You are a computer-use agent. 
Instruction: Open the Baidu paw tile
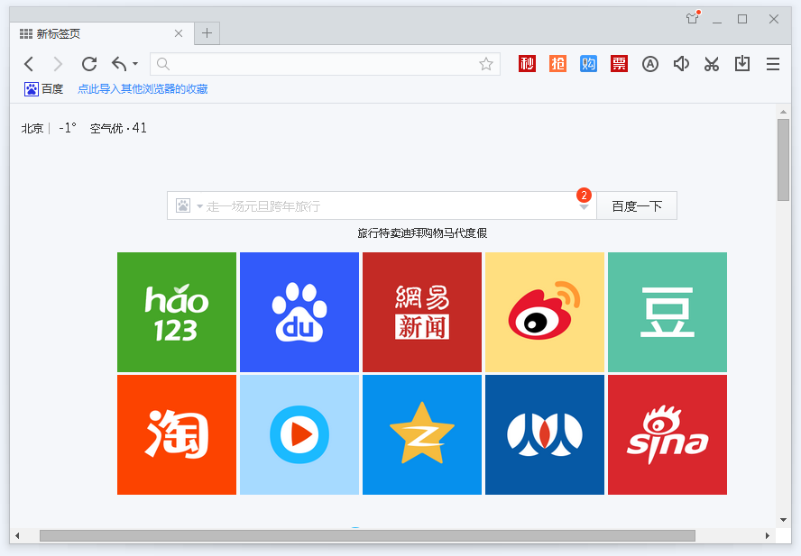pos(299,312)
